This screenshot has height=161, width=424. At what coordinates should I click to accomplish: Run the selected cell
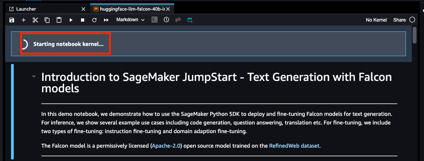(71, 20)
